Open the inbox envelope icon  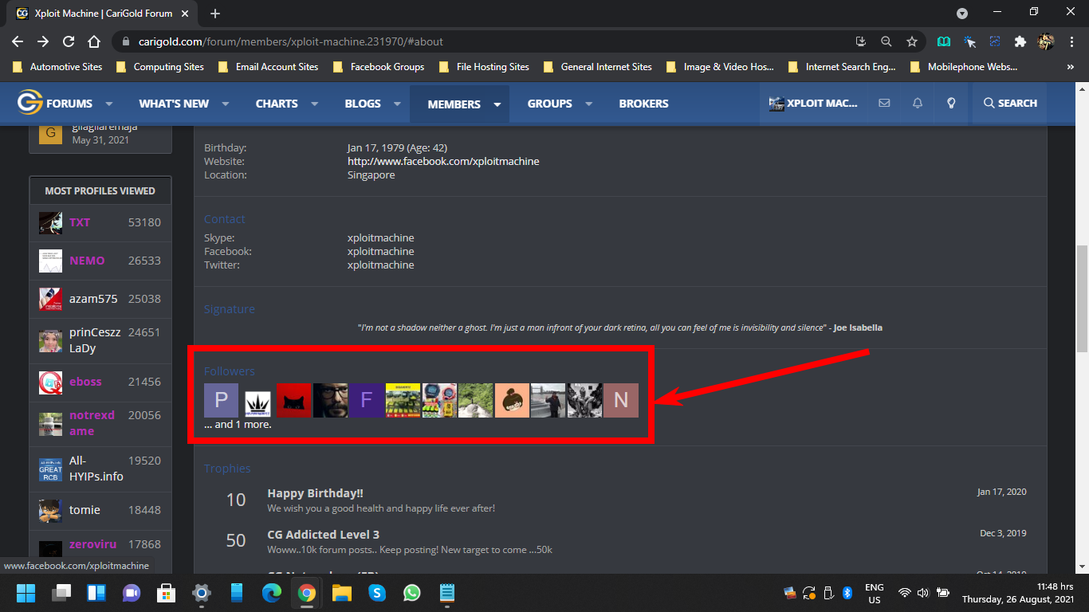click(x=884, y=104)
